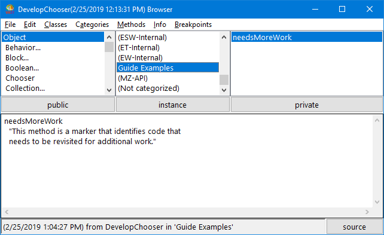Expand the Boolean... class entry

22,68
